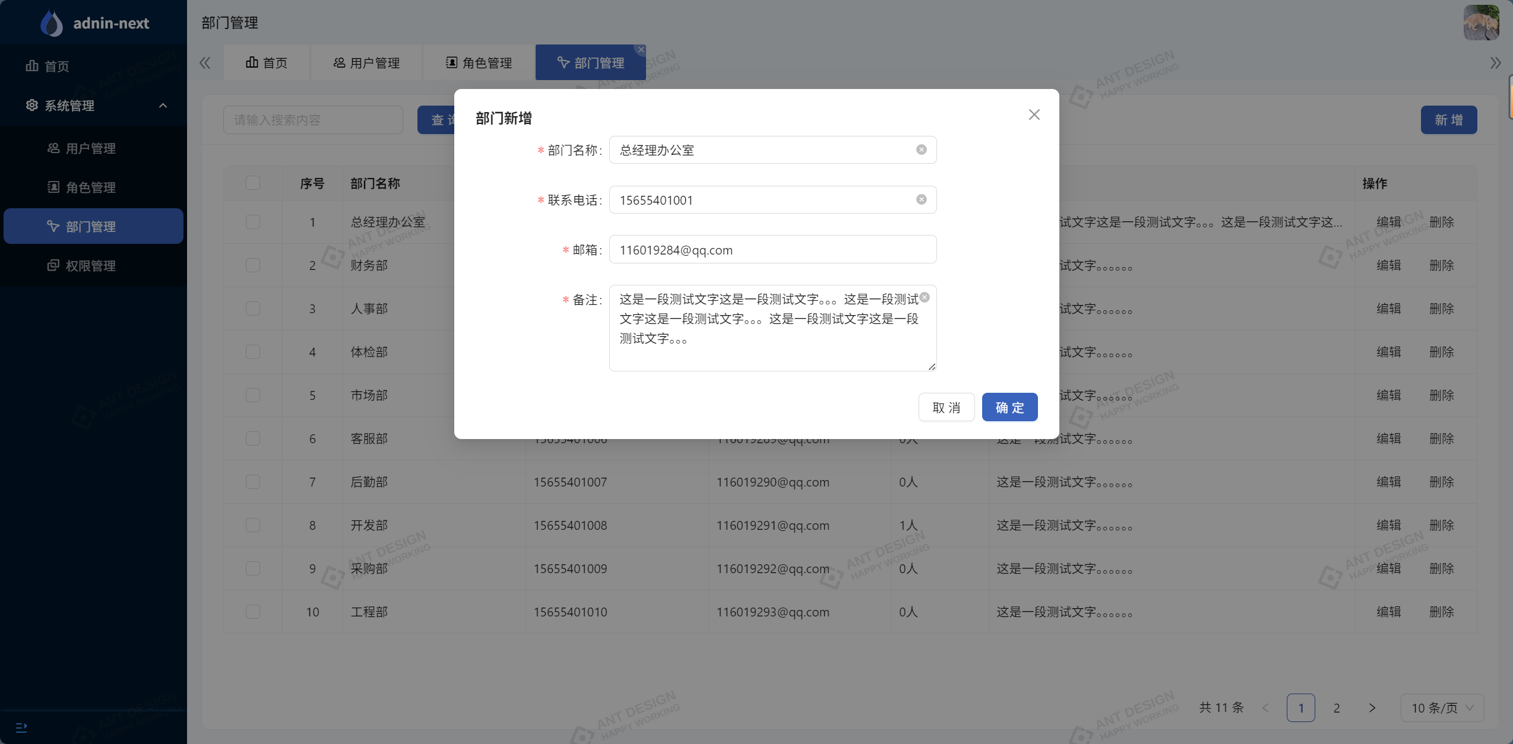
Task: Go to next page with arrow
Action: pyautogui.click(x=1372, y=708)
